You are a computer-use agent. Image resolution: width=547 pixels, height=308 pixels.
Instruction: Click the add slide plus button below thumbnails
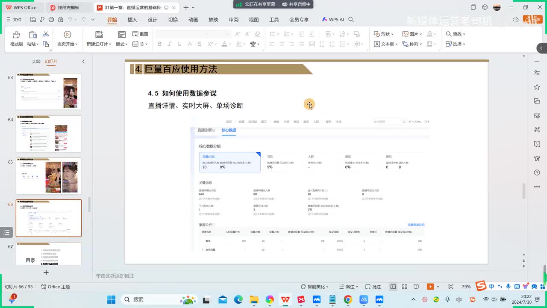point(46,272)
